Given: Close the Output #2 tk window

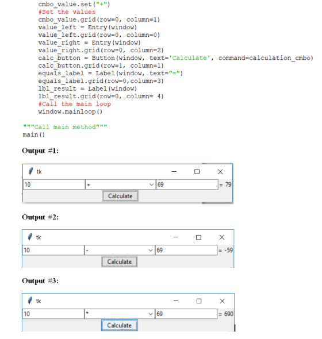Looking at the screenshot, I should (x=222, y=237).
